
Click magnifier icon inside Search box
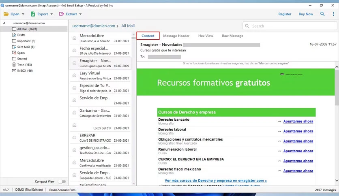(x=247, y=26)
